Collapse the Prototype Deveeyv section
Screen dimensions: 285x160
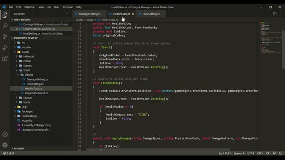[26, 38]
